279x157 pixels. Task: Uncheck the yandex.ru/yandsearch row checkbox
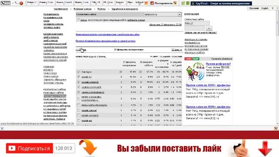[x=78, y=92]
